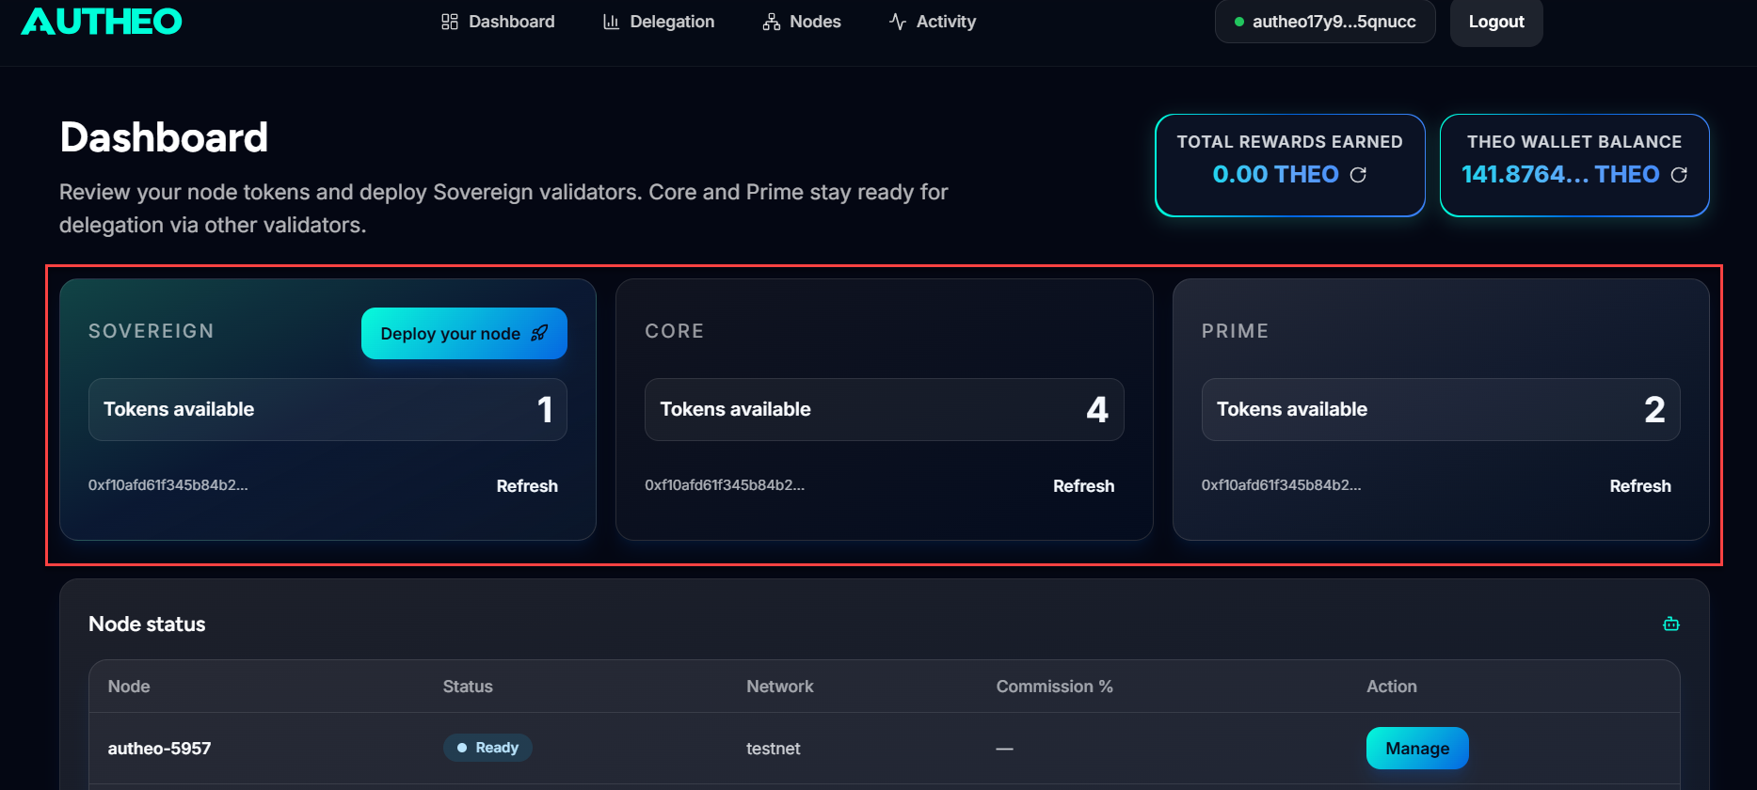Manage the autheo-5957 node

pyautogui.click(x=1417, y=749)
